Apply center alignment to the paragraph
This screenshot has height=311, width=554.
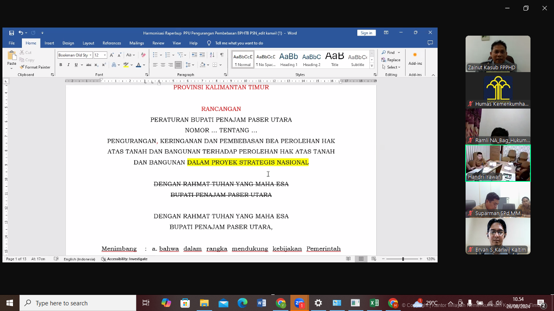click(x=163, y=65)
